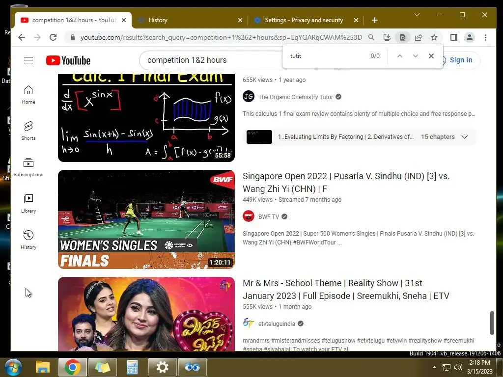The height and width of the screenshot is (377, 503).
Task: Close the find bar
Action: point(431,56)
